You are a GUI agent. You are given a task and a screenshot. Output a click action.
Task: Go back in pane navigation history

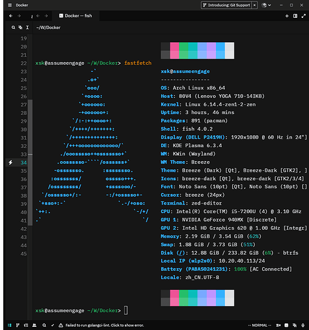tap(11, 16)
